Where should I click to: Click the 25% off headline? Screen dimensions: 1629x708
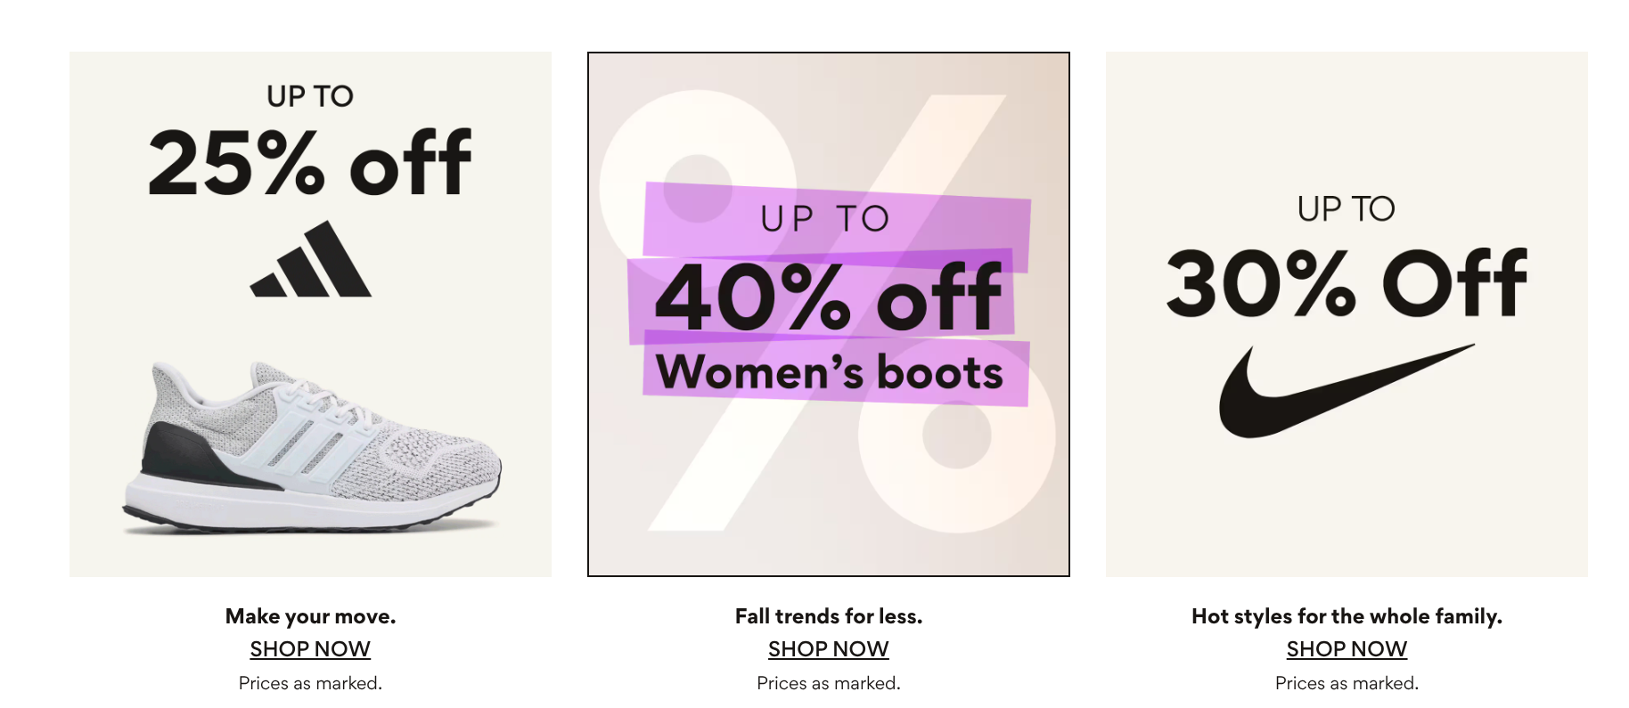[310, 162]
